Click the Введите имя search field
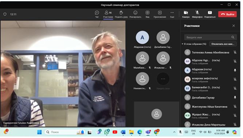The height and width of the screenshot is (138, 243). [210, 37]
